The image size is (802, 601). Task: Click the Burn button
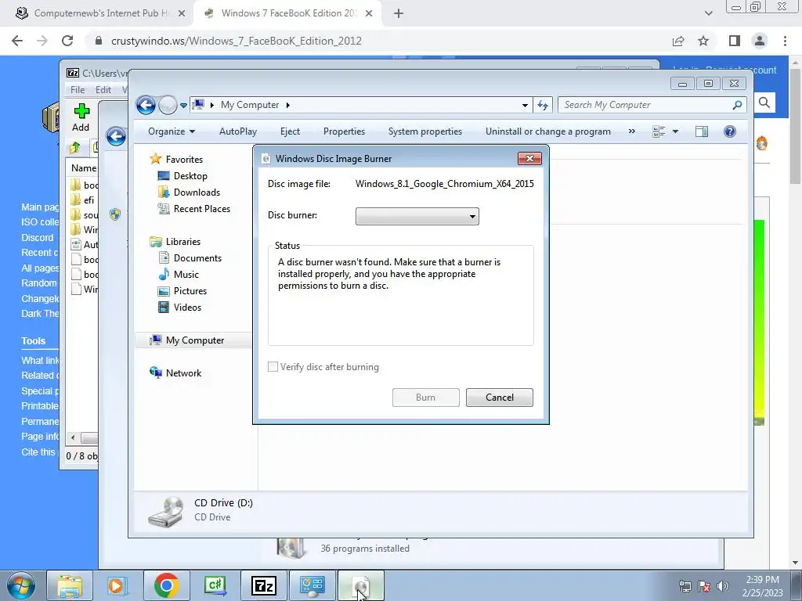425,398
